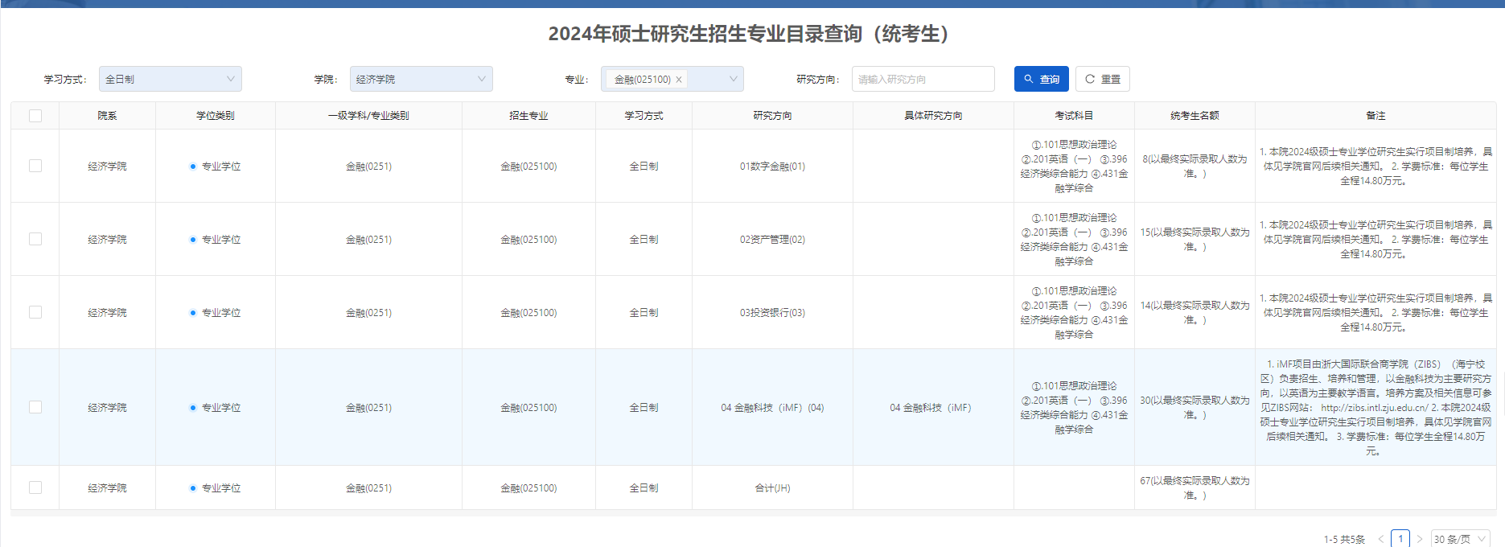Remove the 金融(025100) tag with its x icon

click(679, 80)
